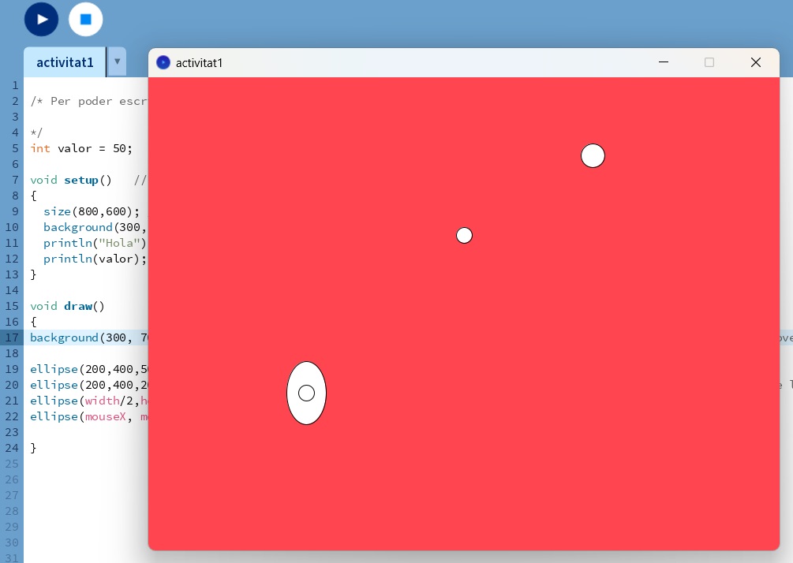This screenshot has height=563, width=793.
Task: Click the 'println(valor)' statement
Action: (x=95, y=259)
